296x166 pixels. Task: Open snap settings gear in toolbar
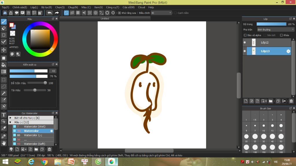click(113, 13)
